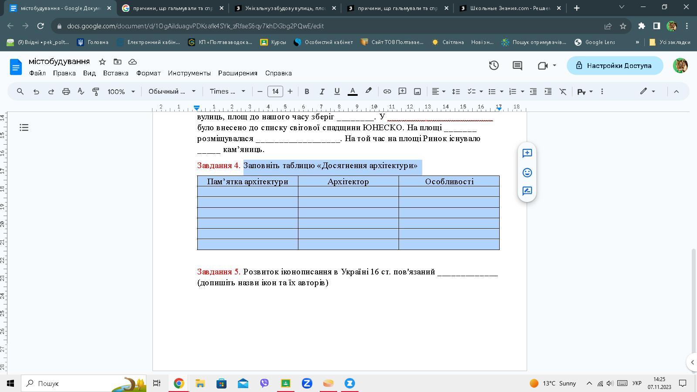Click the Настройки Доступа share button
Screen dimensions: 697x392
pos(615,66)
